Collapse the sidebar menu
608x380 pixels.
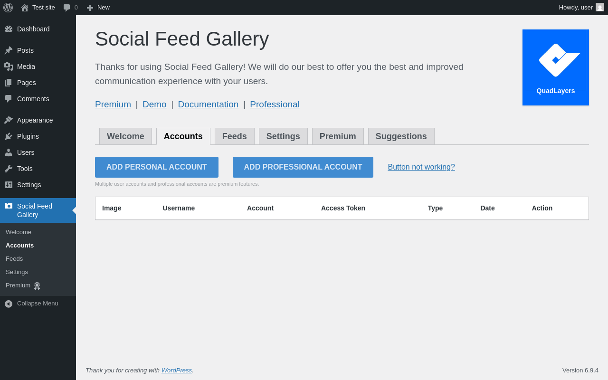32,304
